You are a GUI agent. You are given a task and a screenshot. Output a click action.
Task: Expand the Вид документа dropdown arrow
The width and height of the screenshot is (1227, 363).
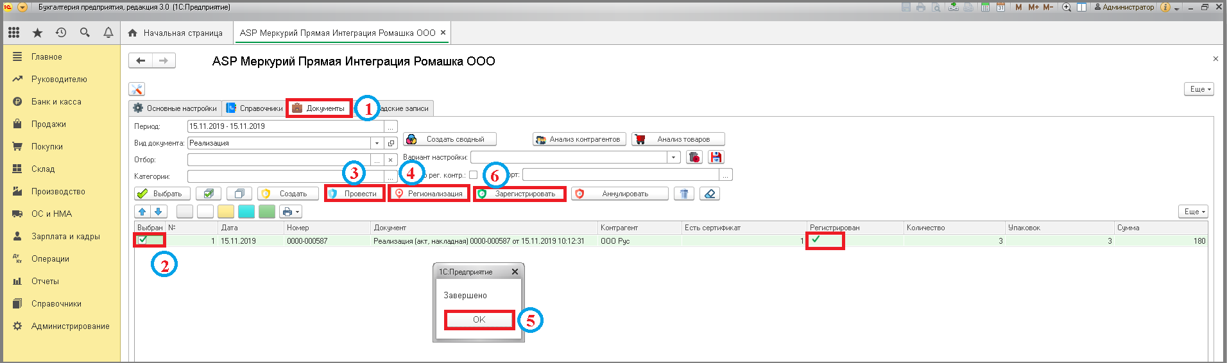(x=377, y=143)
